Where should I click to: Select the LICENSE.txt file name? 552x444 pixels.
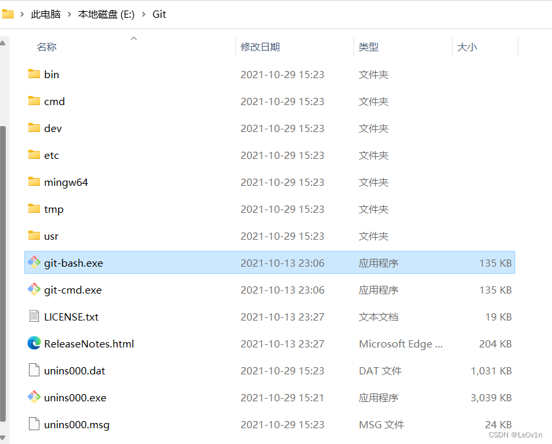(x=72, y=317)
